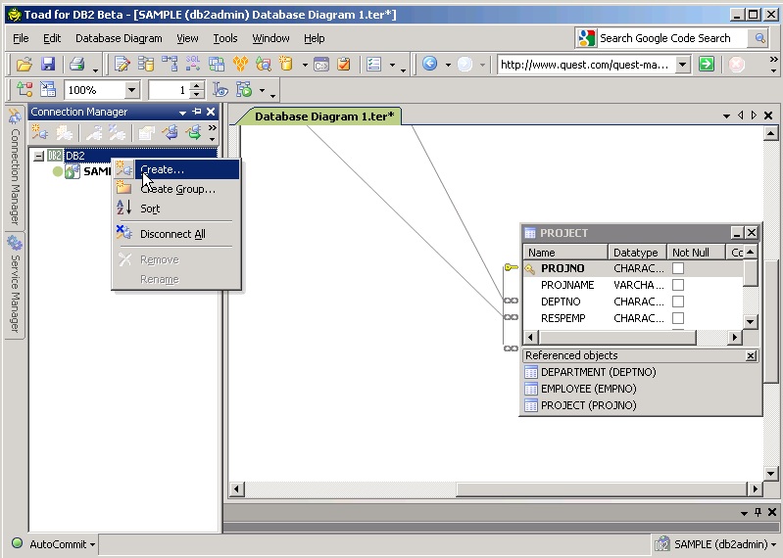Viewport: 783px width, 558px height.
Task: Click the object search magnifier icon
Action: [x=264, y=64]
